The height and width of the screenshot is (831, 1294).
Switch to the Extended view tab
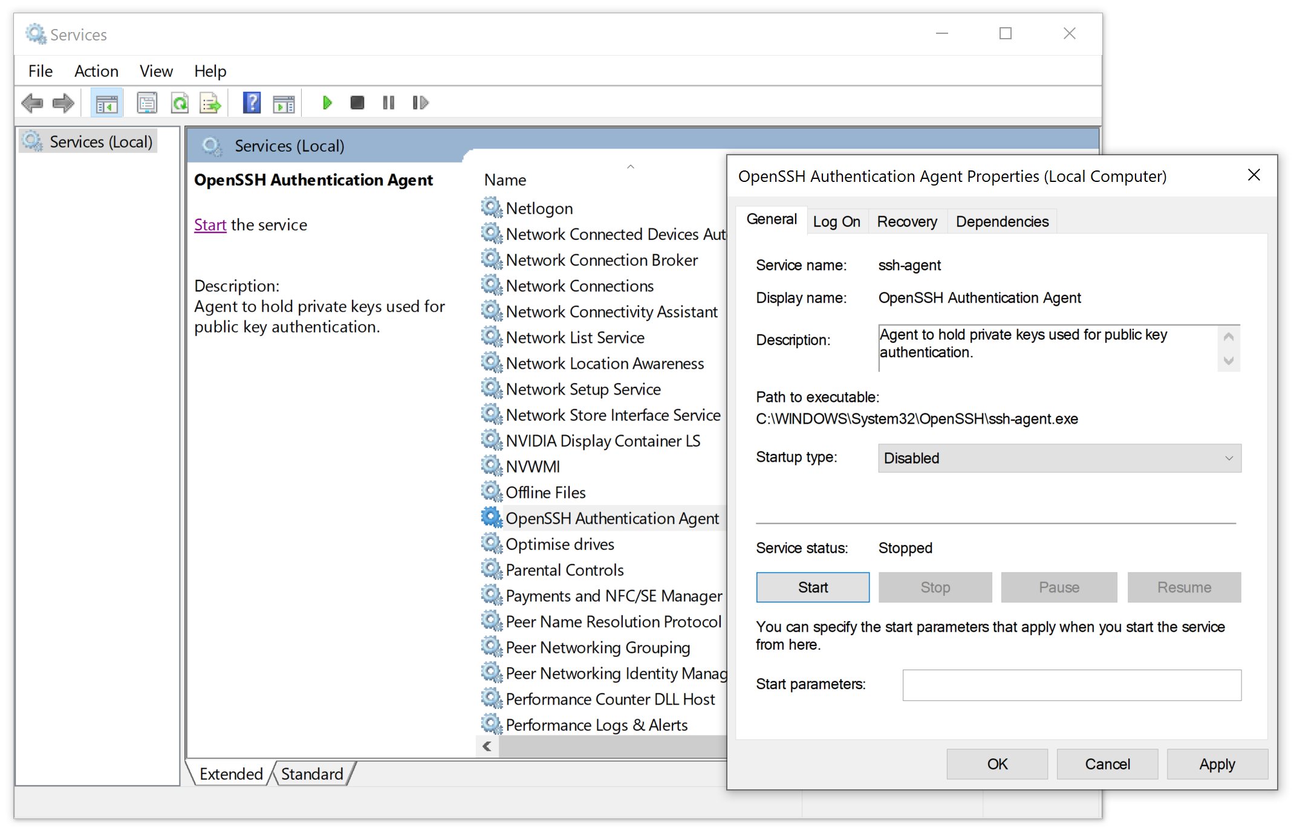231,774
